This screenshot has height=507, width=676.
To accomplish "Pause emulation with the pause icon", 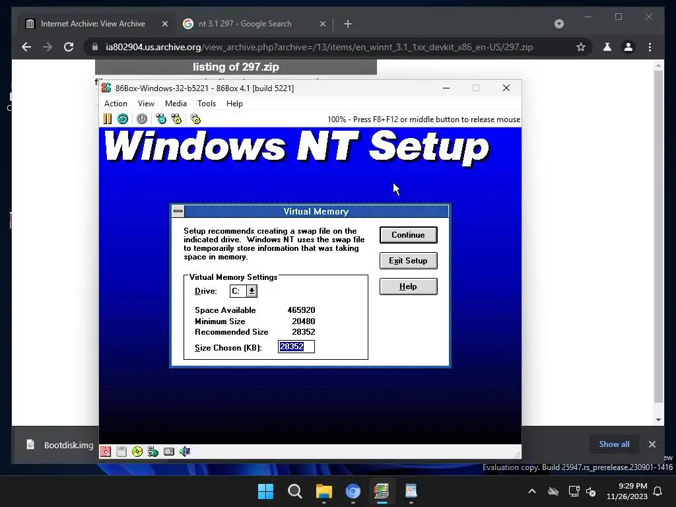I will tap(108, 119).
